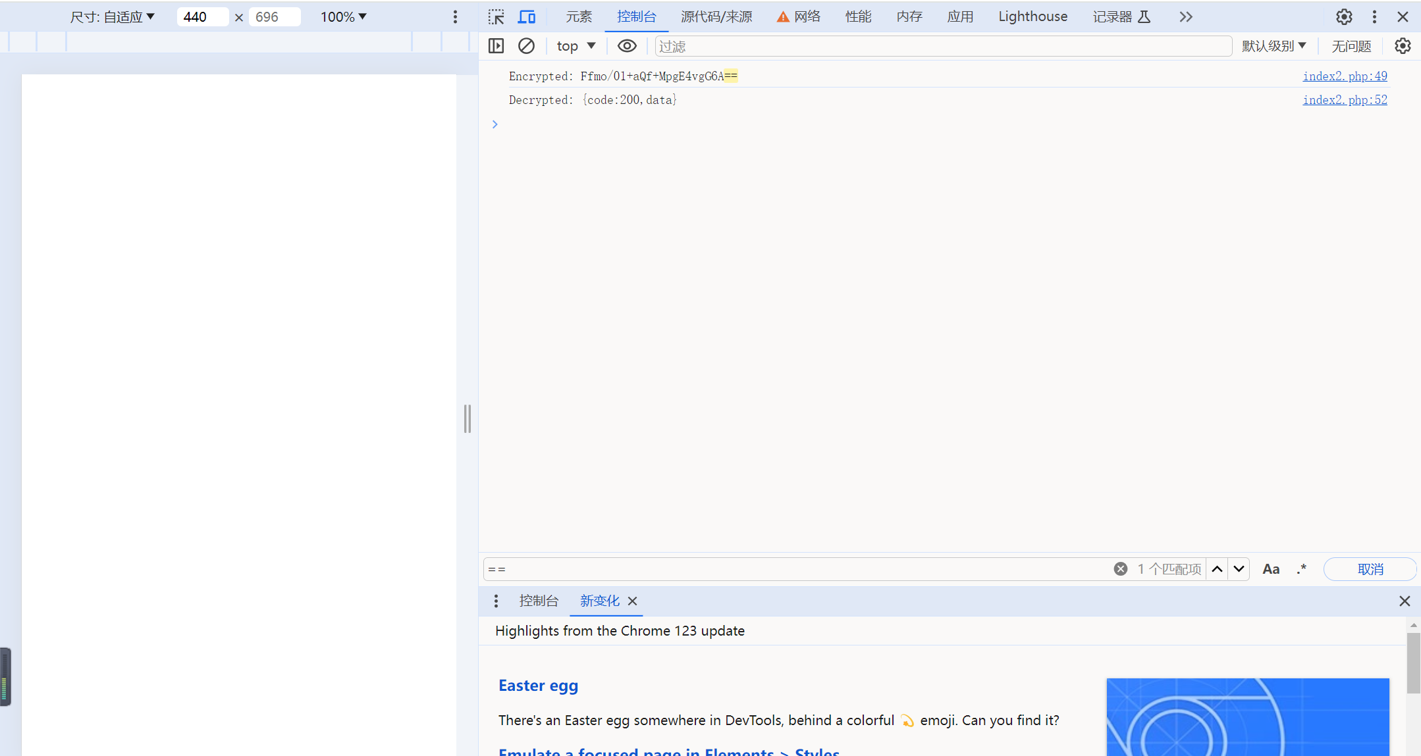Click the inspect element picker icon

pyautogui.click(x=496, y=16)
